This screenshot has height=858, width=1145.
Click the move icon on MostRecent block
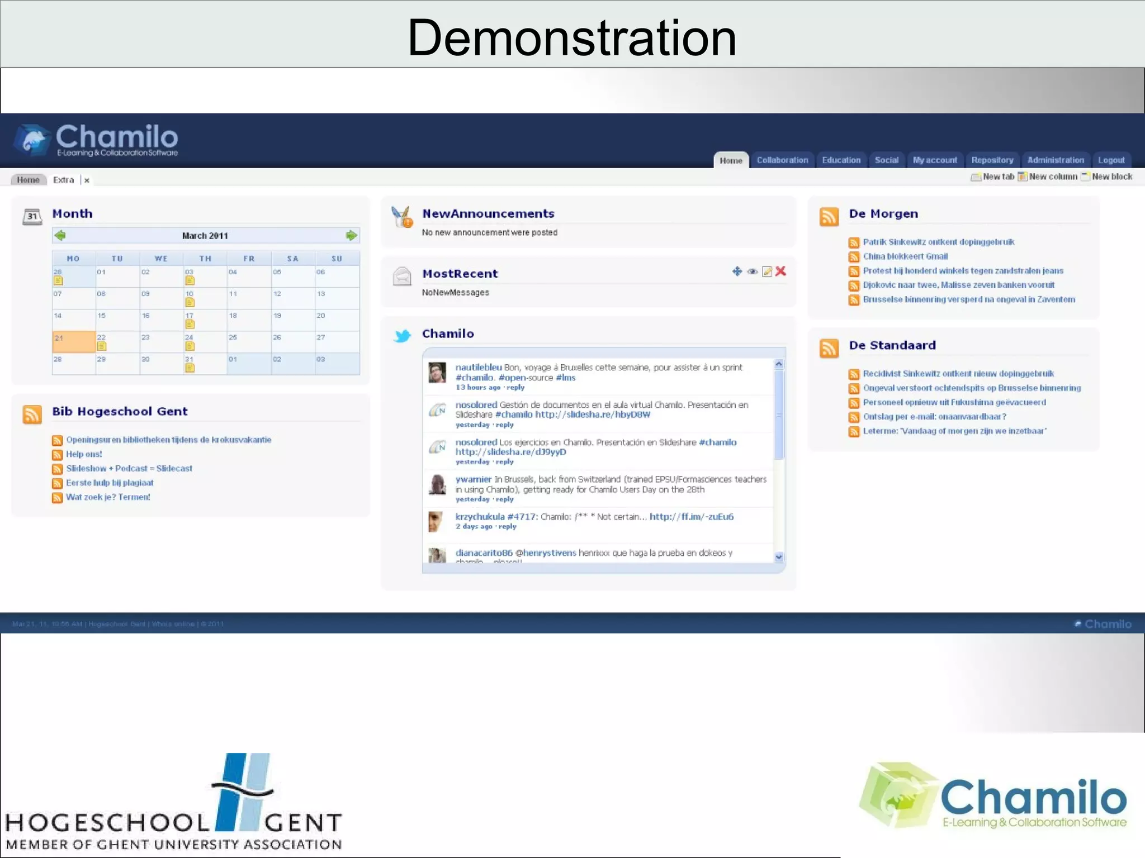click(737, 271)
